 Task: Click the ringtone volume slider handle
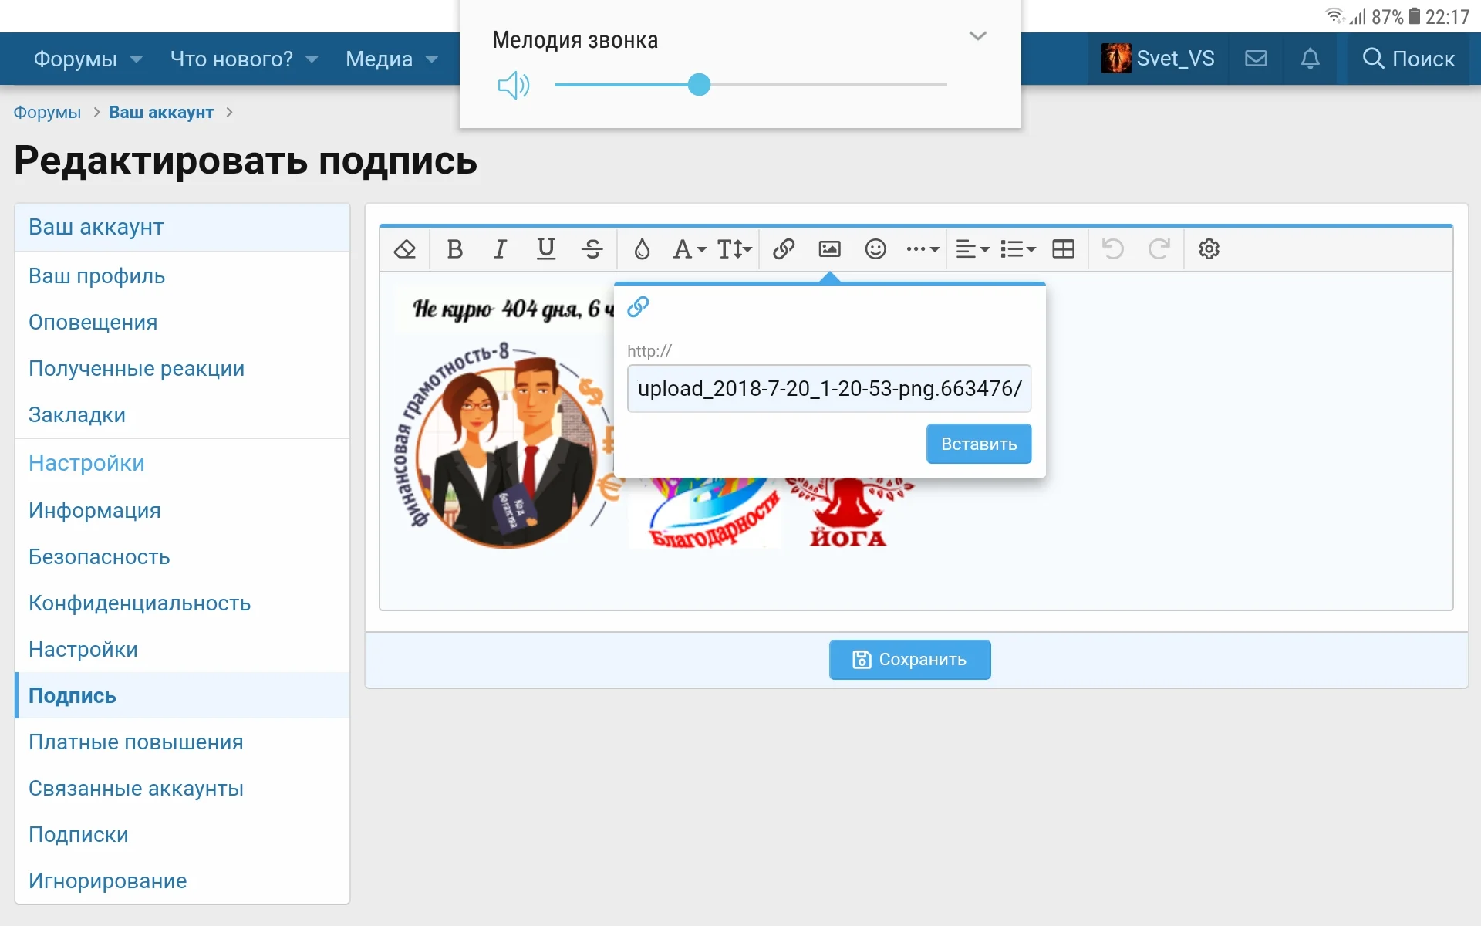699,85
